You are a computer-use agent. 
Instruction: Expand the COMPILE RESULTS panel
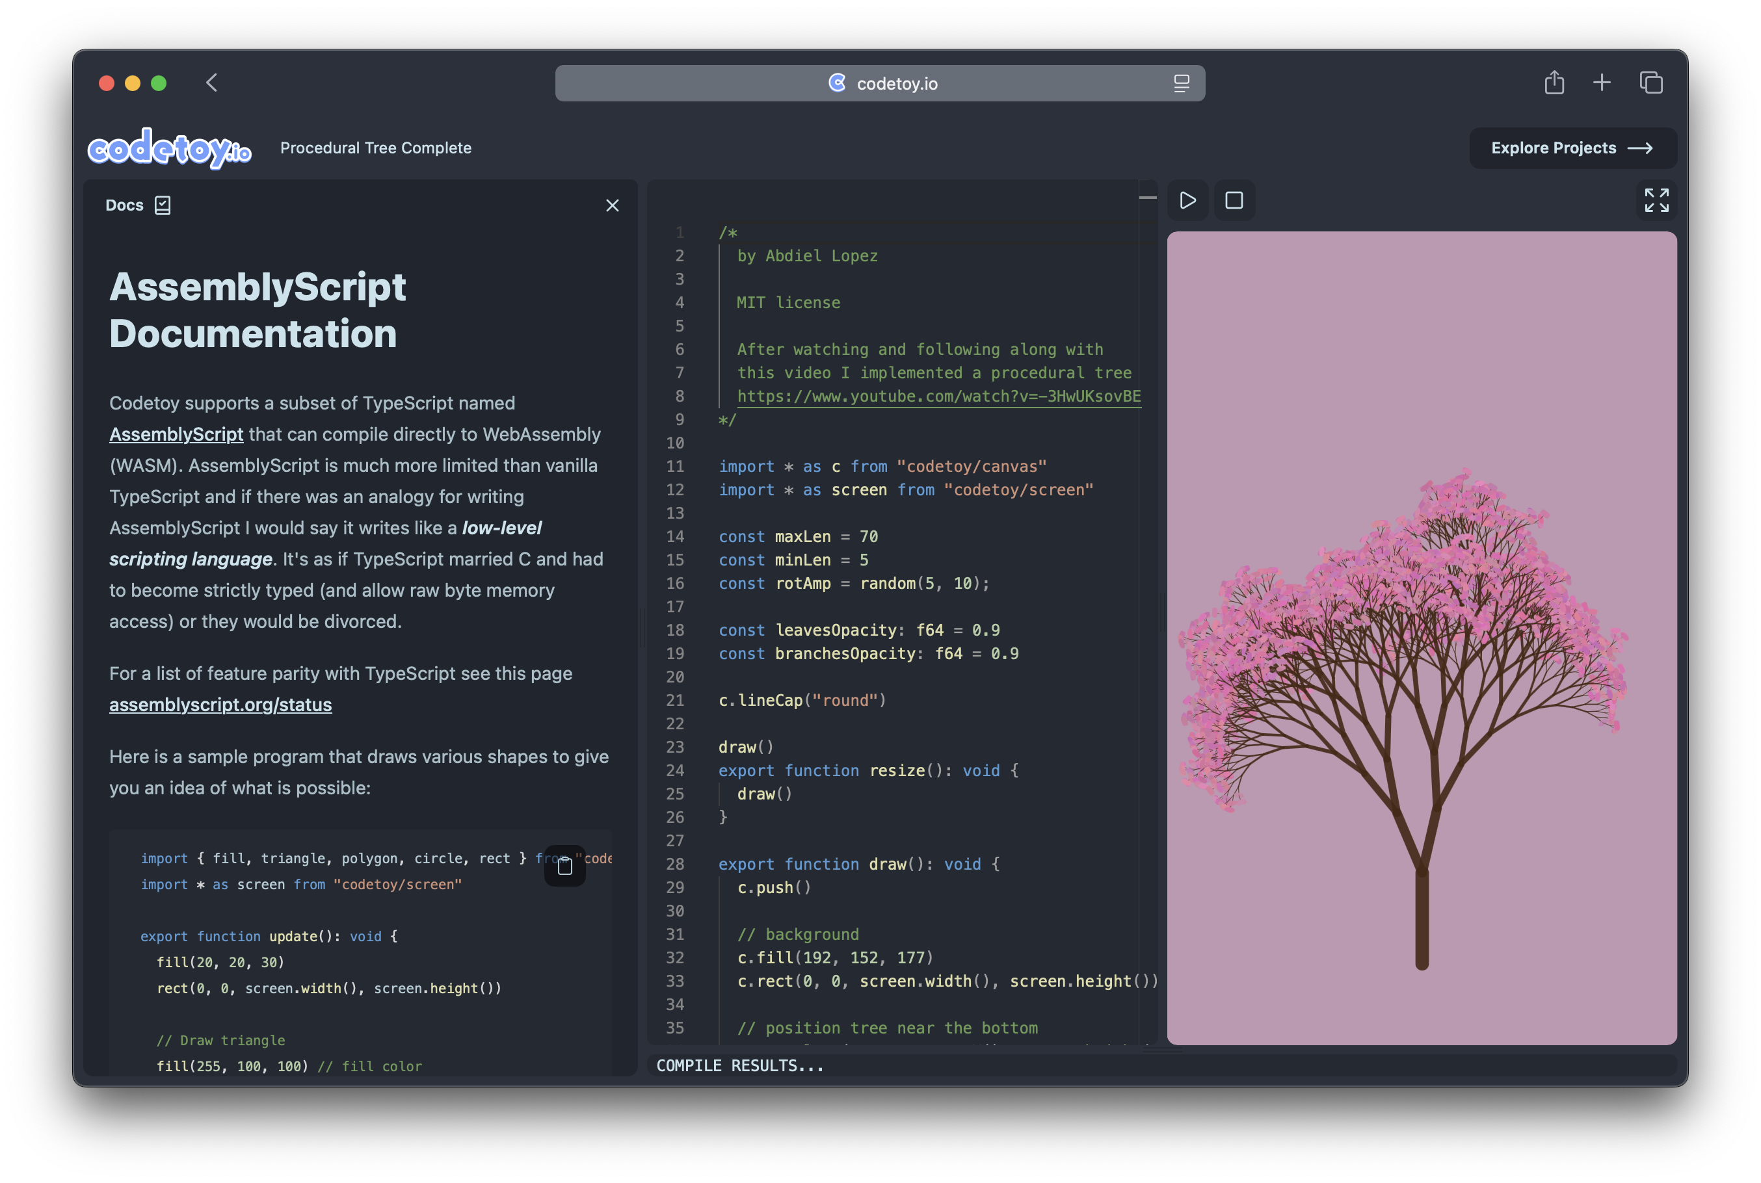pyautogui.click(x=1163, y=1065)
